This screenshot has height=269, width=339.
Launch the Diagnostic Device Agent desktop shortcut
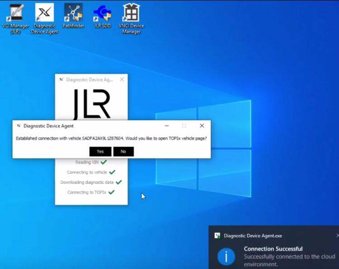point(44,19)
